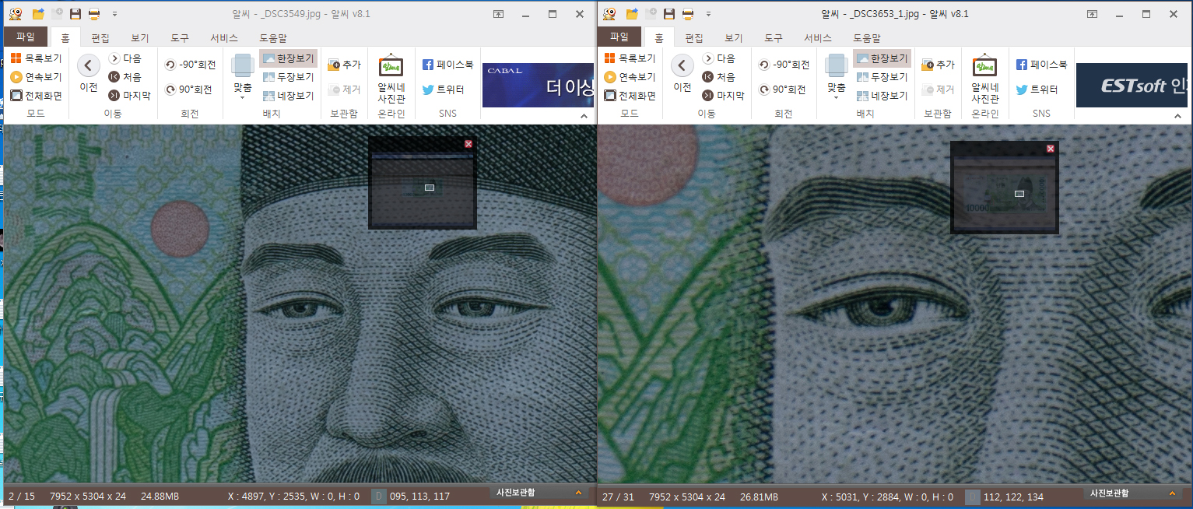Jump to 마지막 image in the _DSC3653_1.jpg window

click(724, 96)
